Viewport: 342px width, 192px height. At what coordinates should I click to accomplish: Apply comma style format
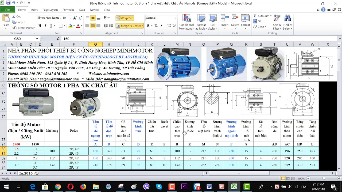[x=162, y=26]
